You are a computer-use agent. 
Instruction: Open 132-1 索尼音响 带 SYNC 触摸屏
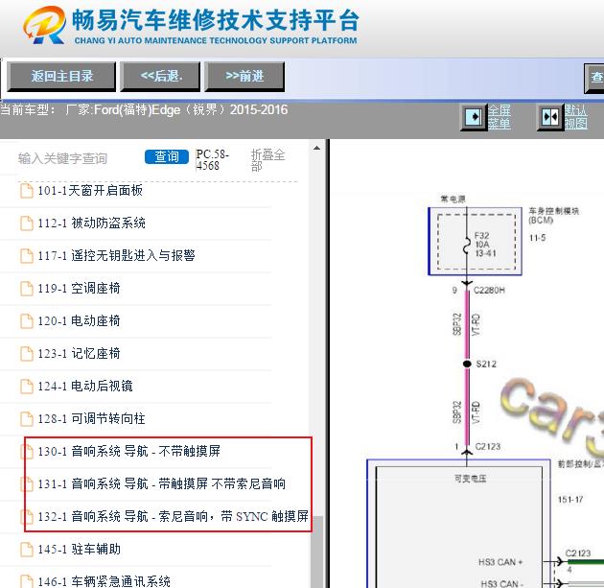tap(173, 516)
